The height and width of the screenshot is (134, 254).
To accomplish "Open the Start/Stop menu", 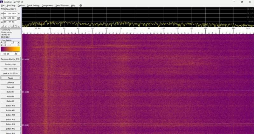I will point(11,5).
